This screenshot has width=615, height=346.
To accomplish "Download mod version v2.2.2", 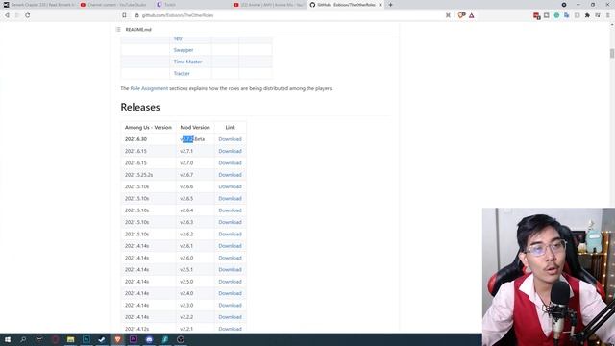I will click(230, 317).
